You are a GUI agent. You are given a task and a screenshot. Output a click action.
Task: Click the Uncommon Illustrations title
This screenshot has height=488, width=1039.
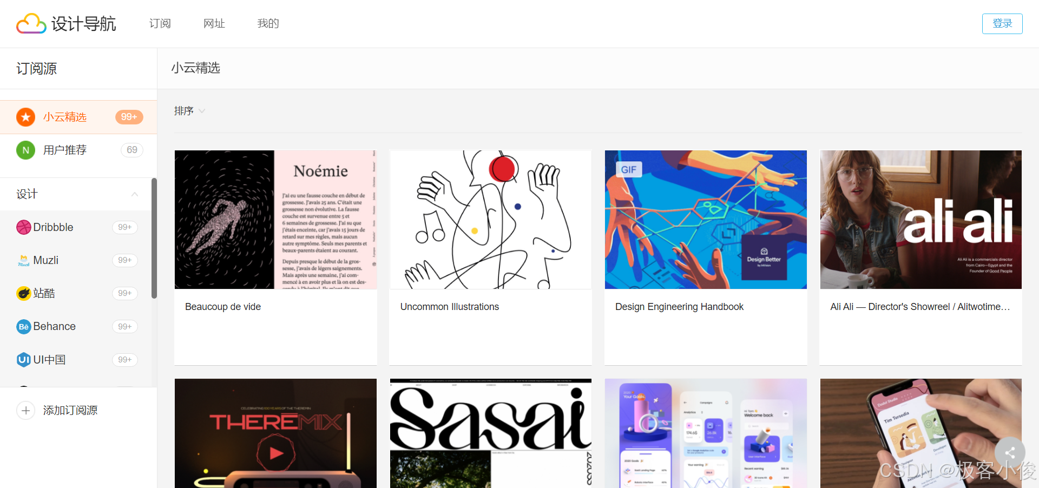(450, 307)
